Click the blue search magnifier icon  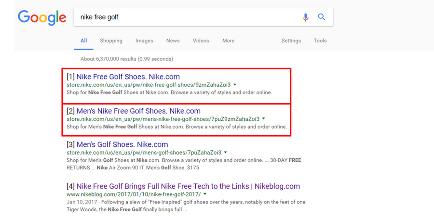pos(321,17)
